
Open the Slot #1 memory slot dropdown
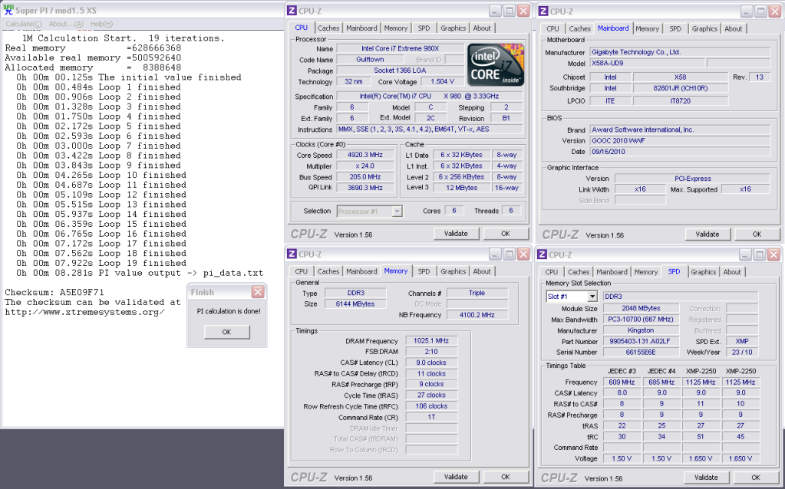click(x=592, y=296)
